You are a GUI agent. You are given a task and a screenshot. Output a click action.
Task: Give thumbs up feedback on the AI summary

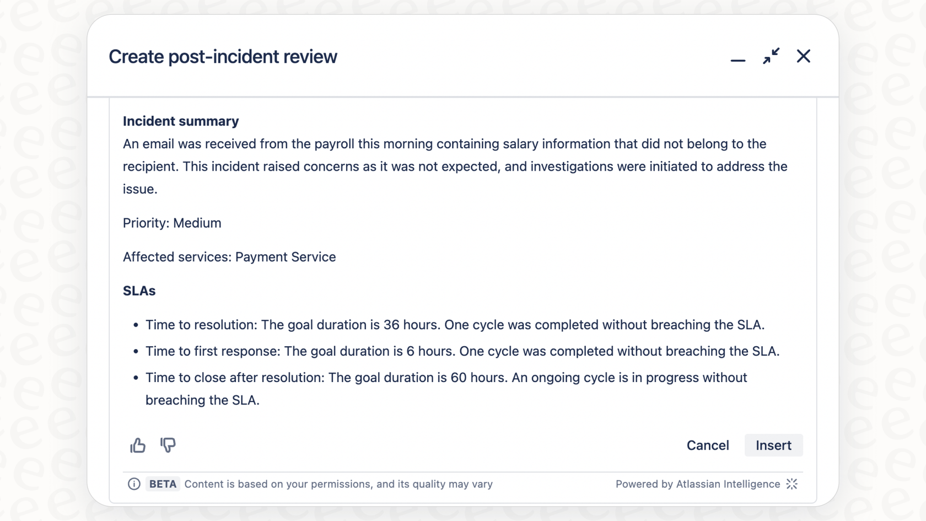tap(137, 445)
